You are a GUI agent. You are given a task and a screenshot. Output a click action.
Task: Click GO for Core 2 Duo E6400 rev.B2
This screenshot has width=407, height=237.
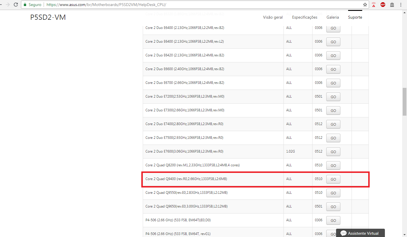333,28
